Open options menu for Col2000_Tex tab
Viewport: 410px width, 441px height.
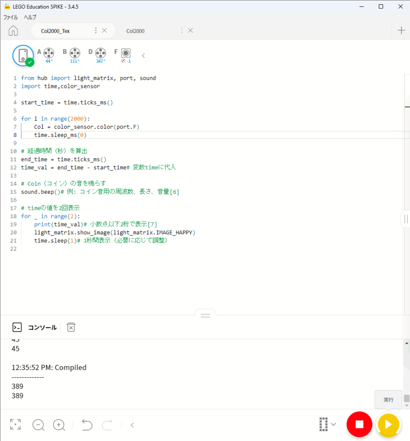[x=96, y=31]
